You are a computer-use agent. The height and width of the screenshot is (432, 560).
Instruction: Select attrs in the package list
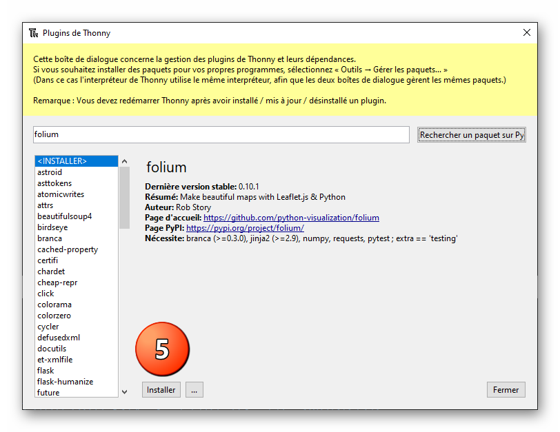77,205
